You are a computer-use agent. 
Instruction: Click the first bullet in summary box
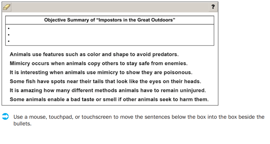[9, 28]
